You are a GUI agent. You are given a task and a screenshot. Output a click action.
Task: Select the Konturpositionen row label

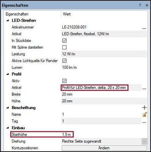tap(25, 148)
